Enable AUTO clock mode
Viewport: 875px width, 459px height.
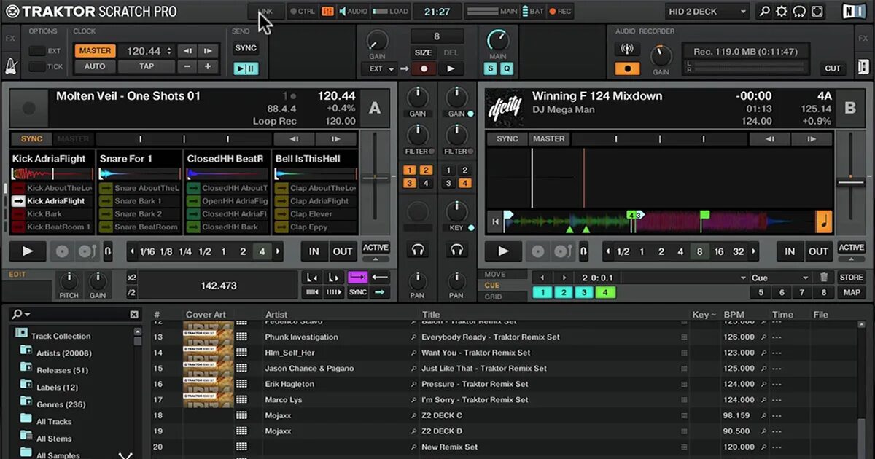coord(95,66)
